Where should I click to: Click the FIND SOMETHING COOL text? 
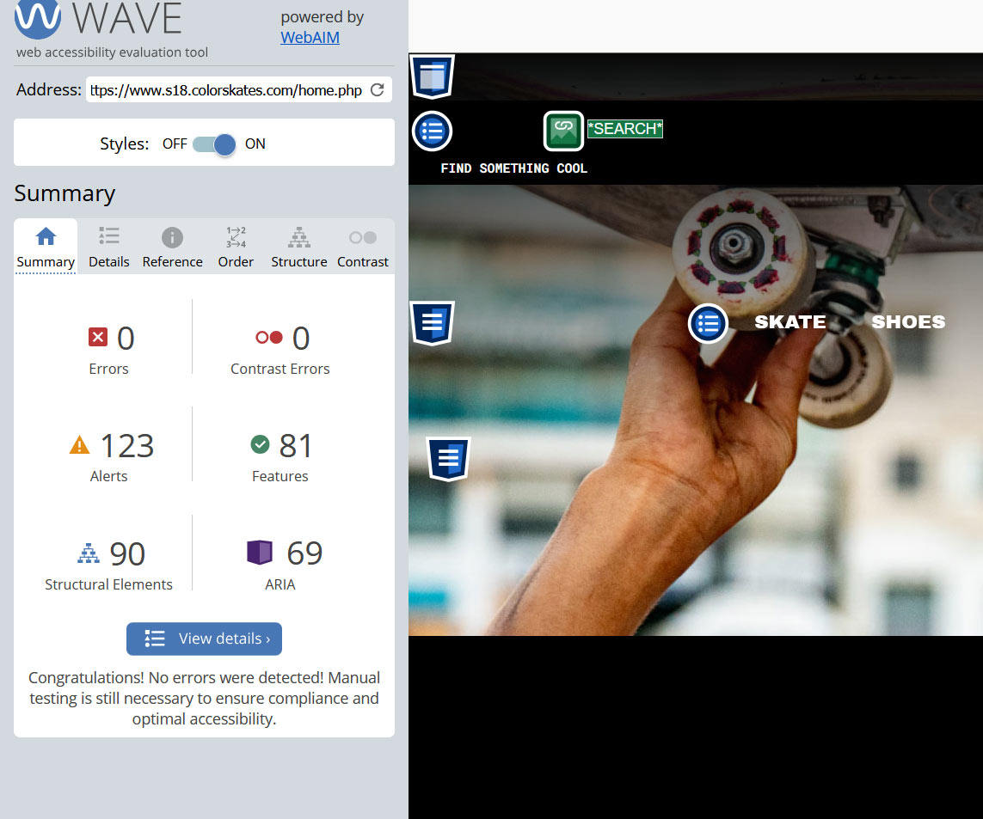point(514,168)
